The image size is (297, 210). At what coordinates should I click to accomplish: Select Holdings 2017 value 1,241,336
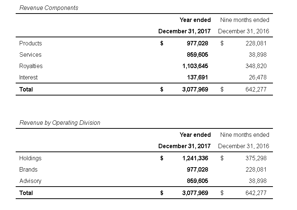195,158
